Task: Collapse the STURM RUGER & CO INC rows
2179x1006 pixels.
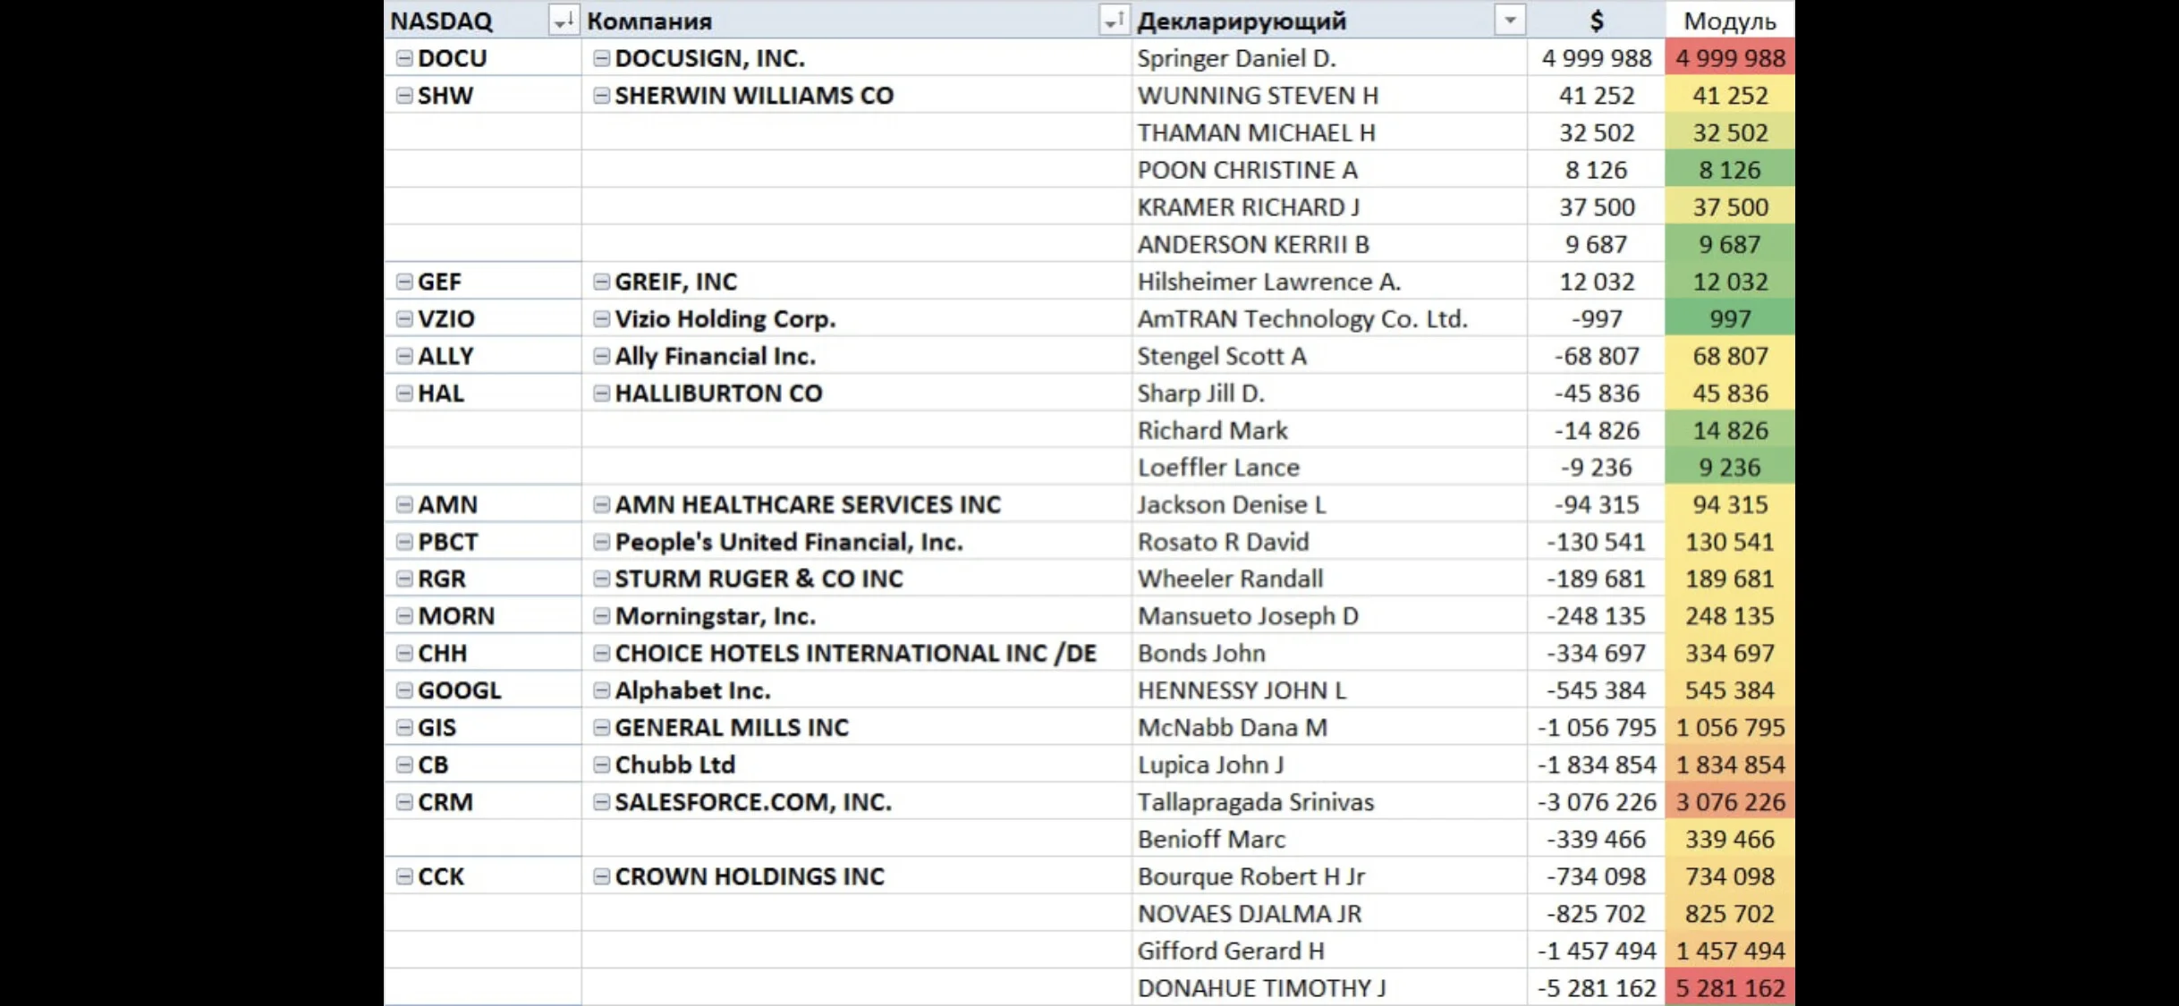Action: (x=601, y=579)
